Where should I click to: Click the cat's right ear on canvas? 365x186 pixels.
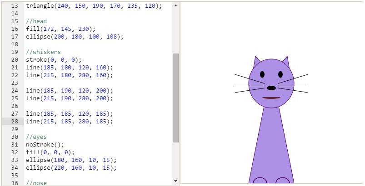[x=285, y=61]
